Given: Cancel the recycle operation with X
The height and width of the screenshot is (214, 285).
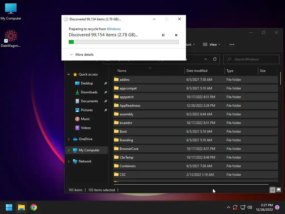Looking at the screenshot, I should point(176,35).
